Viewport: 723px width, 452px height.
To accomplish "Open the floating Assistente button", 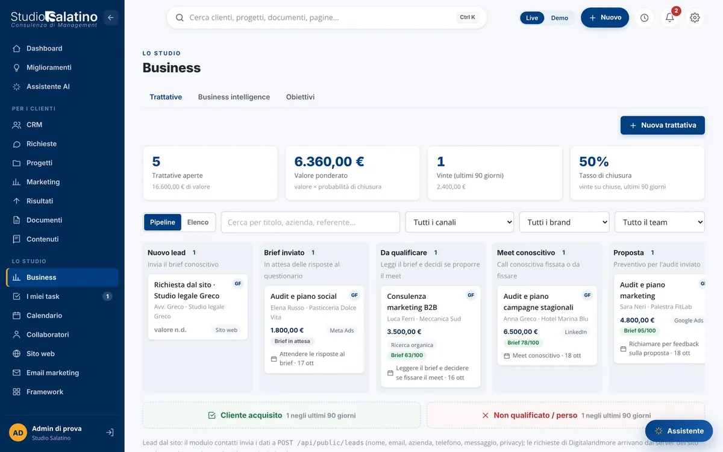I will (679, 431).
